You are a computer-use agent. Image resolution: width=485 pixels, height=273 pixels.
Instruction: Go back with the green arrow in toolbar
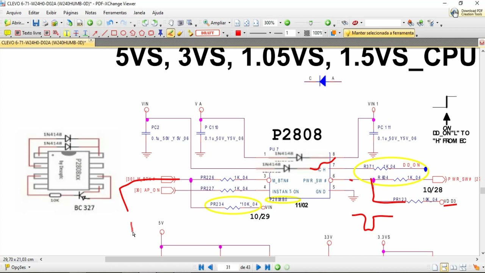pyautogui.click(x=90, y=23)
